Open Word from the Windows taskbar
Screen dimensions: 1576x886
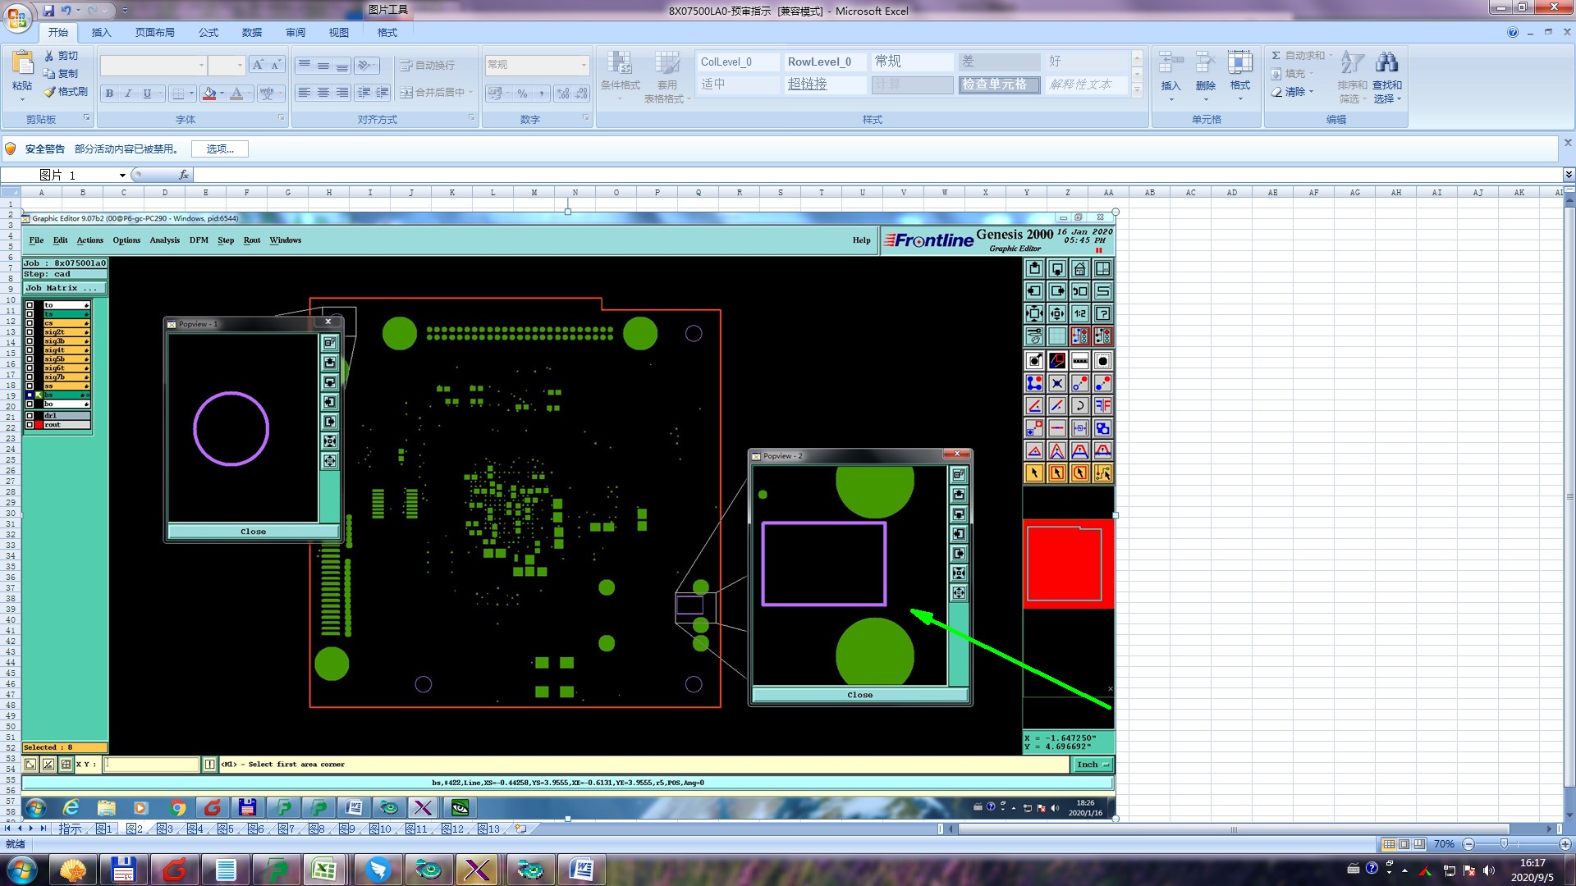(581, 869)
